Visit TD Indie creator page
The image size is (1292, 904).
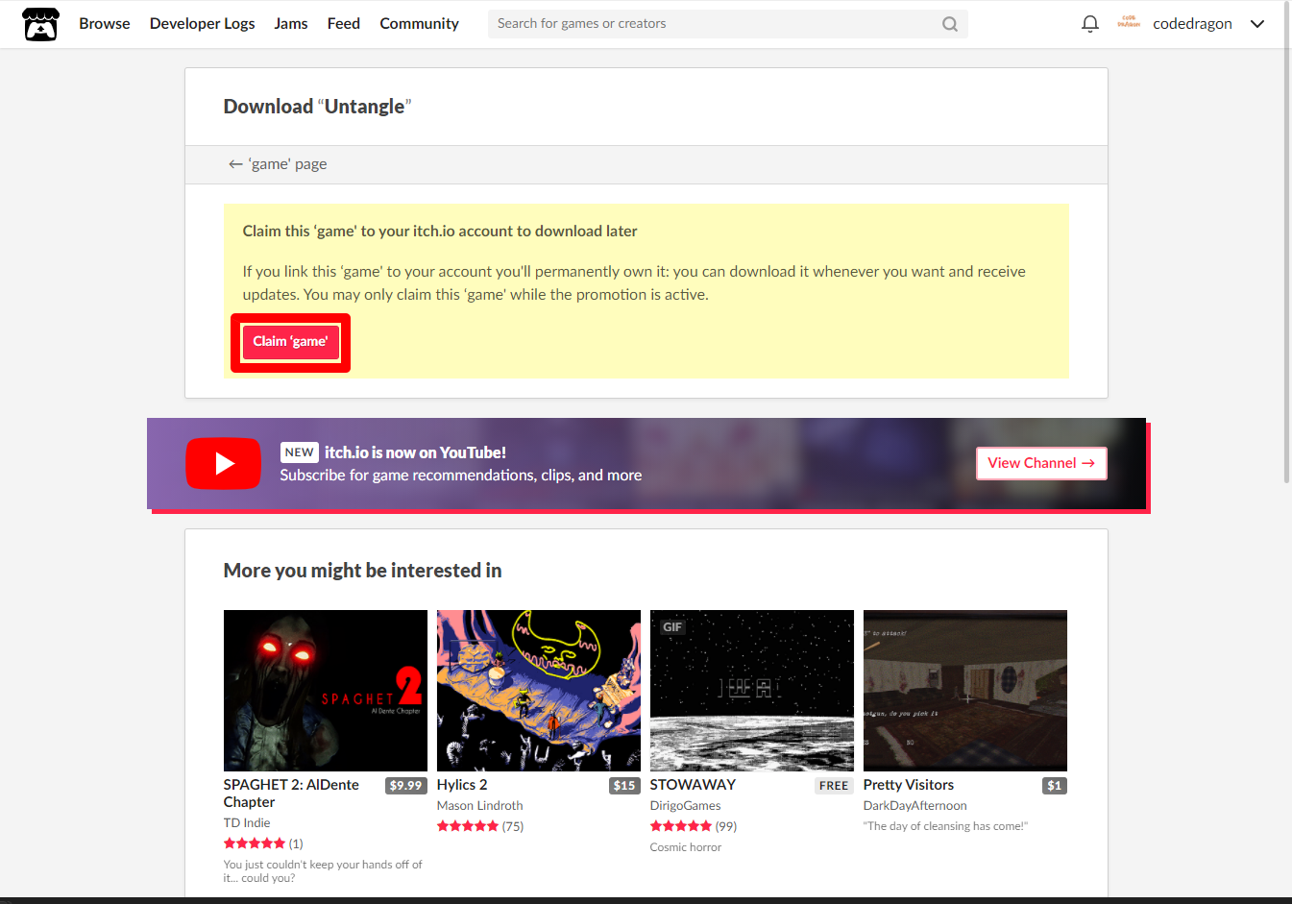[x=247, y=823]
